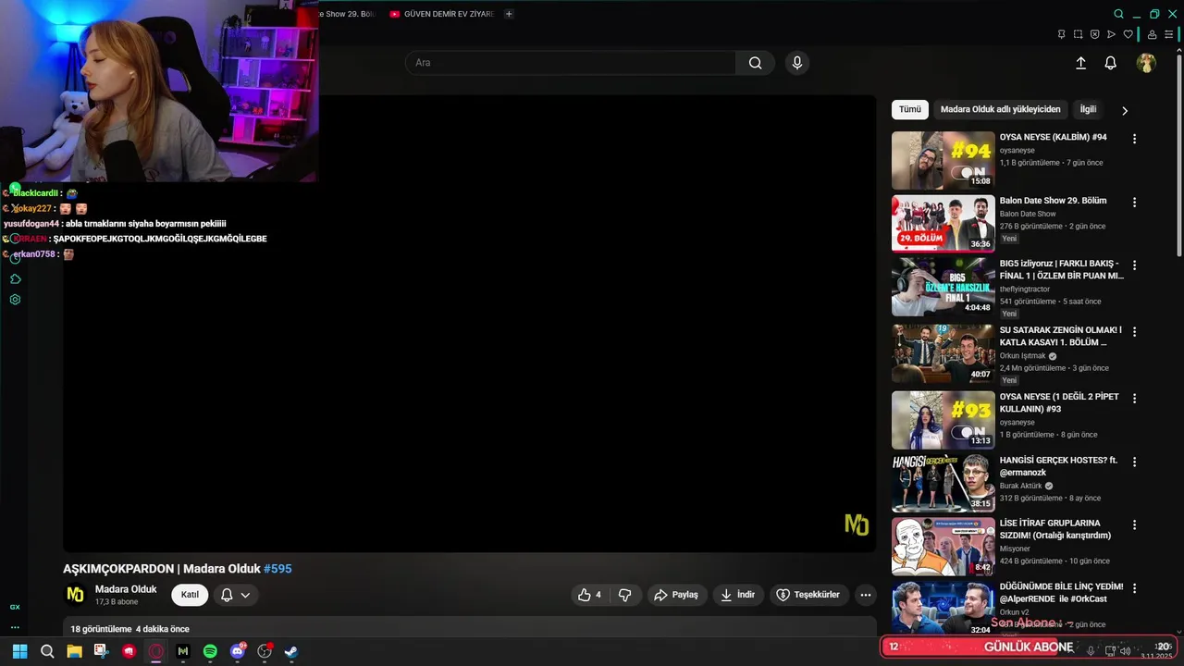This screenshot has height=666, width=1184.
Task: Click the send/flow arrow icon in browser toolbar
Action: (x=1111, y=34)
